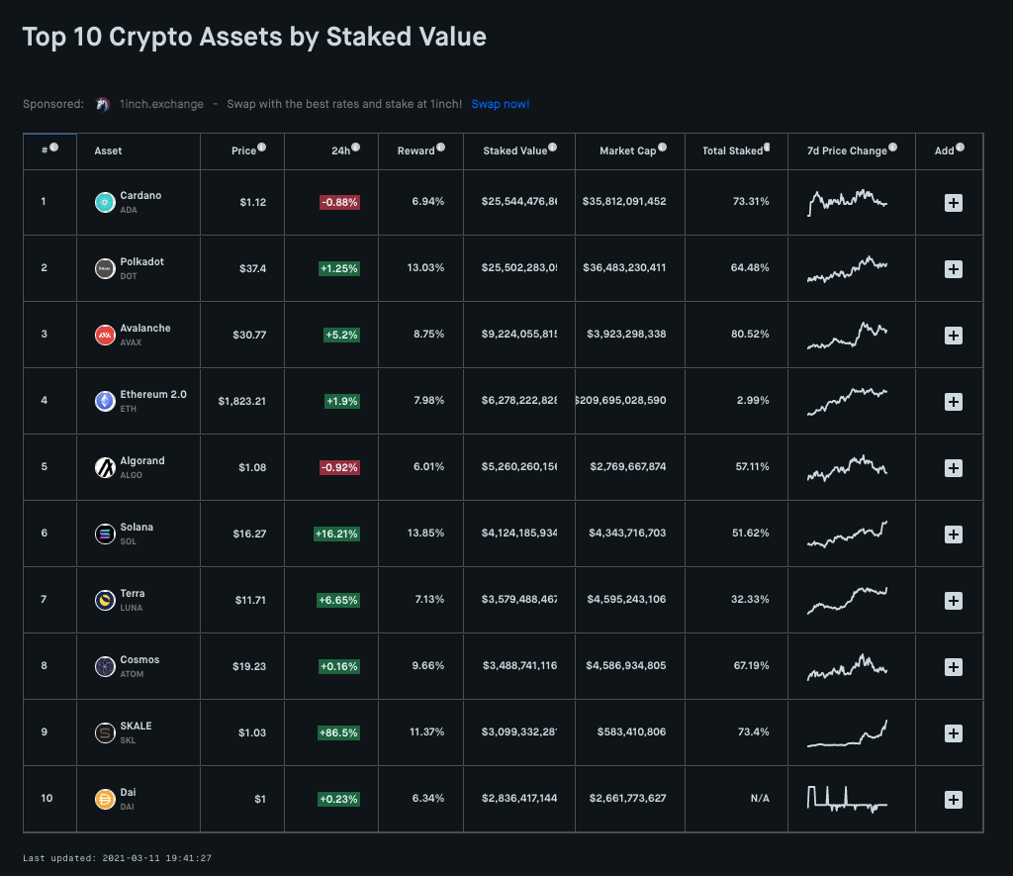Open the Algorand asset name link

pos(141,461)
